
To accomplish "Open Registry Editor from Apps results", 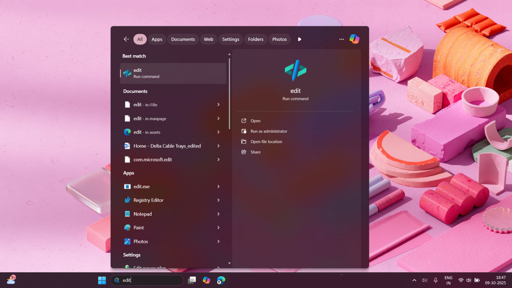I will click(x=148, y=200).
